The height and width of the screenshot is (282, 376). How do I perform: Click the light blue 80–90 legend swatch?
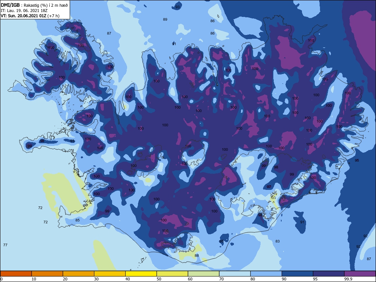pyautogui.click(x=266, y=274)
